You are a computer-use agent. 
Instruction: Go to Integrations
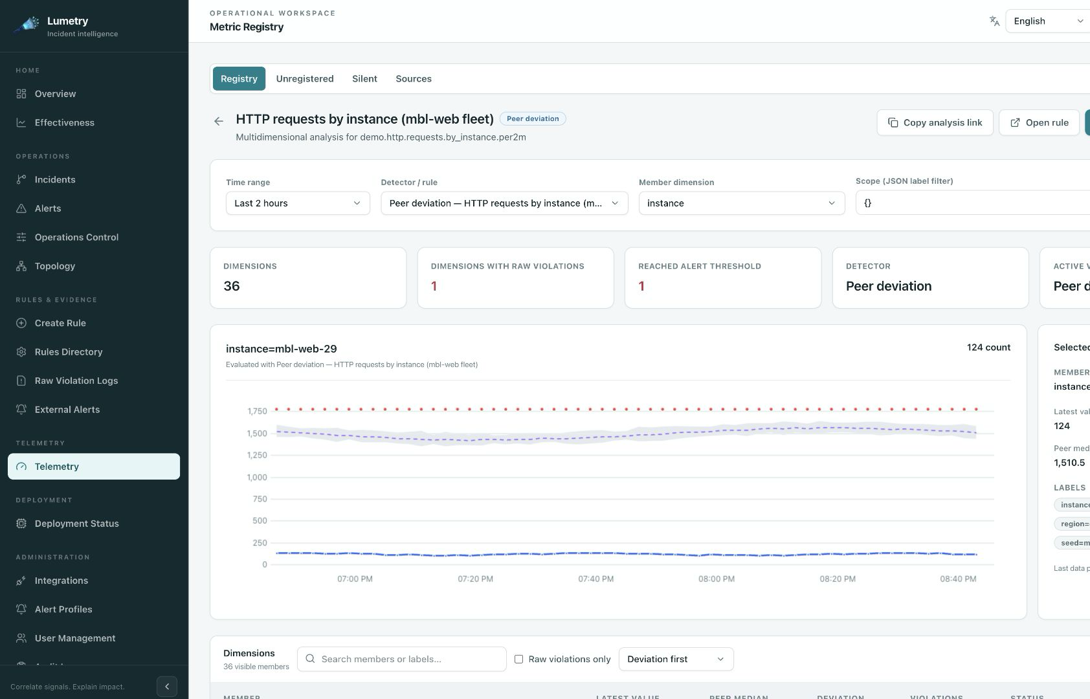point(94,581)
